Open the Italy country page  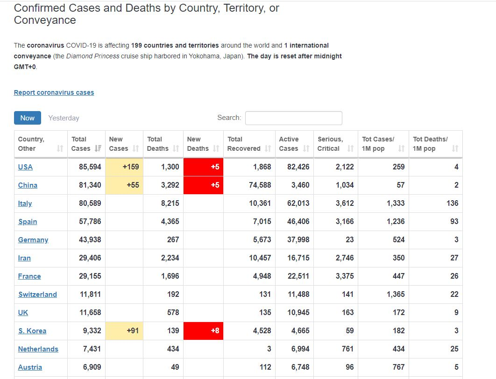point(25,204)
